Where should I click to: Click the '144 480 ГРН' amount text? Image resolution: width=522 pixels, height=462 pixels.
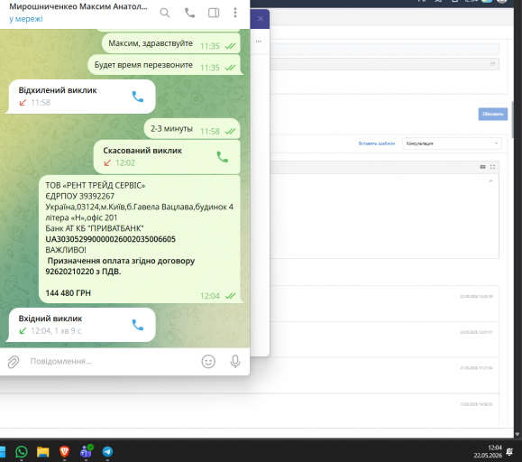click(69, 293)
